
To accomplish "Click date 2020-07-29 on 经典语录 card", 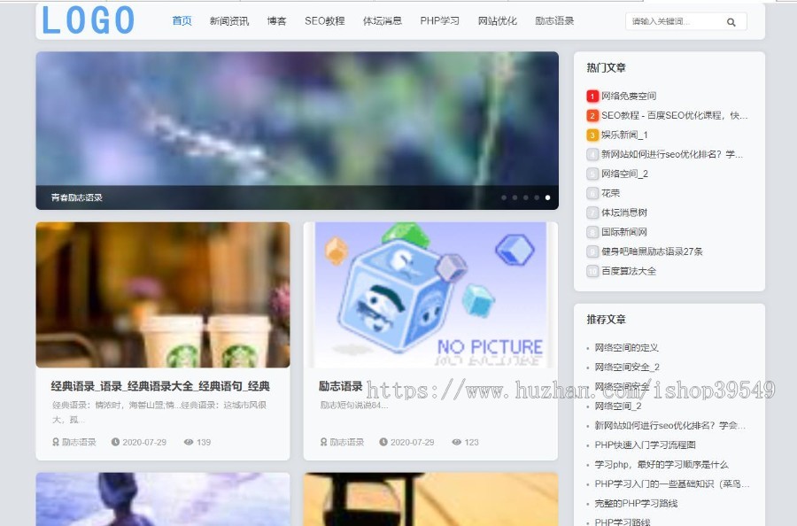I will [x=144, y=442].
